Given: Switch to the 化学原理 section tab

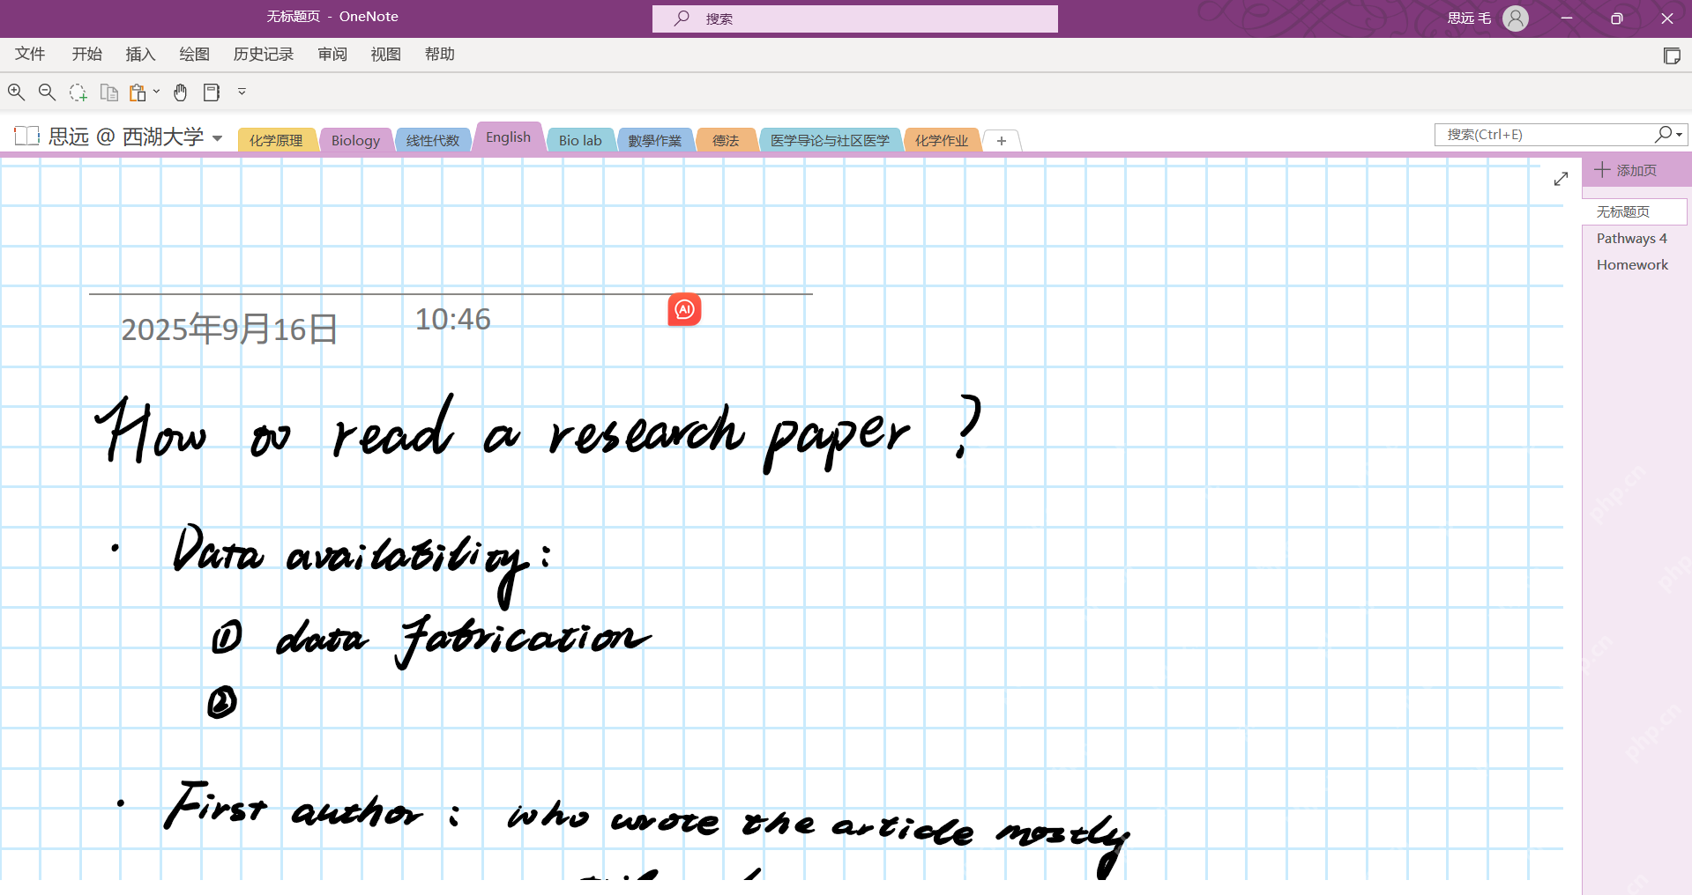Looking at the screenshot, I should pyautogui.click(x=276, y=140).
